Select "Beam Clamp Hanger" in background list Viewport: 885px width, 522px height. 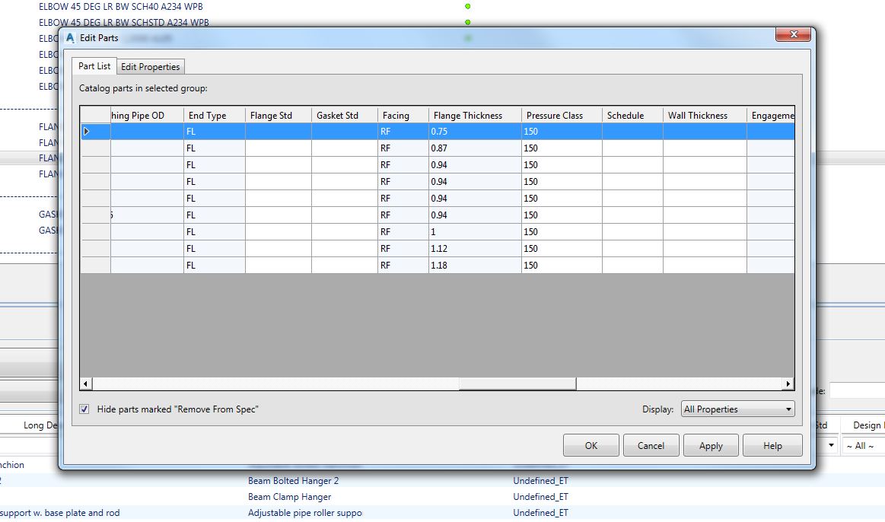pos(289,497)
